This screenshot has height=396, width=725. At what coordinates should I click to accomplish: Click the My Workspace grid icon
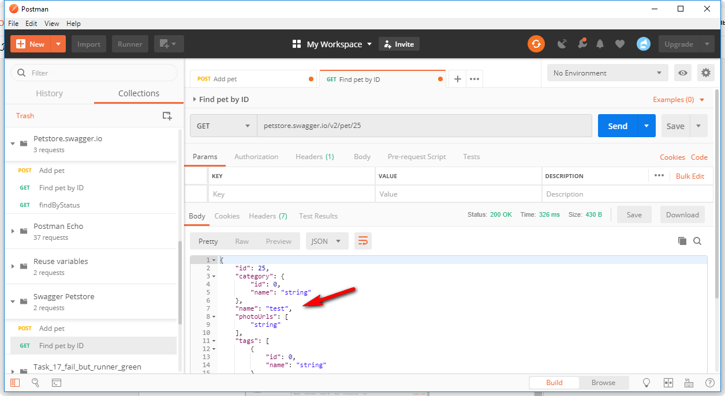[x=297, y=44]
